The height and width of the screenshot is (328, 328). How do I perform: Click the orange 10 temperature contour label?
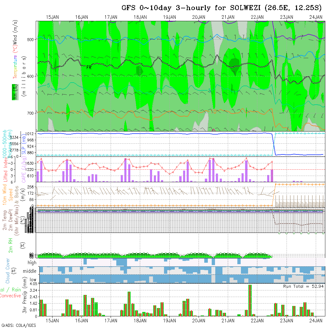213,111
